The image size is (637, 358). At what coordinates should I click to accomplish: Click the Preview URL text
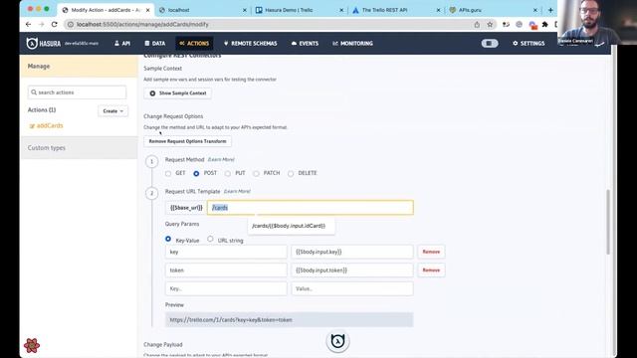tap(231, 320)
